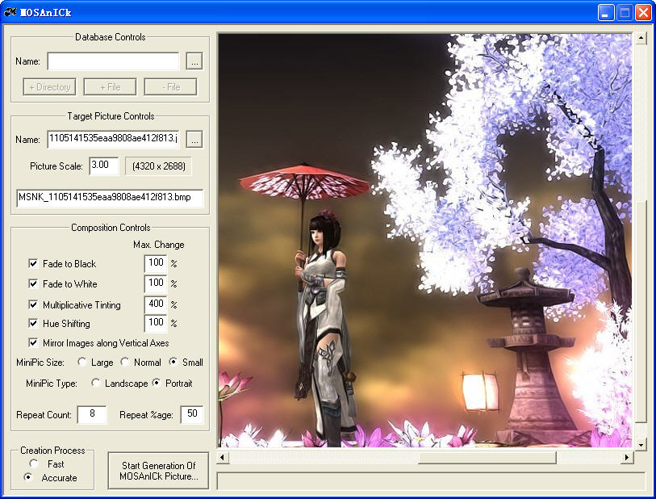
Task: Click Target Picture Name field
Action: coord(113,139)
